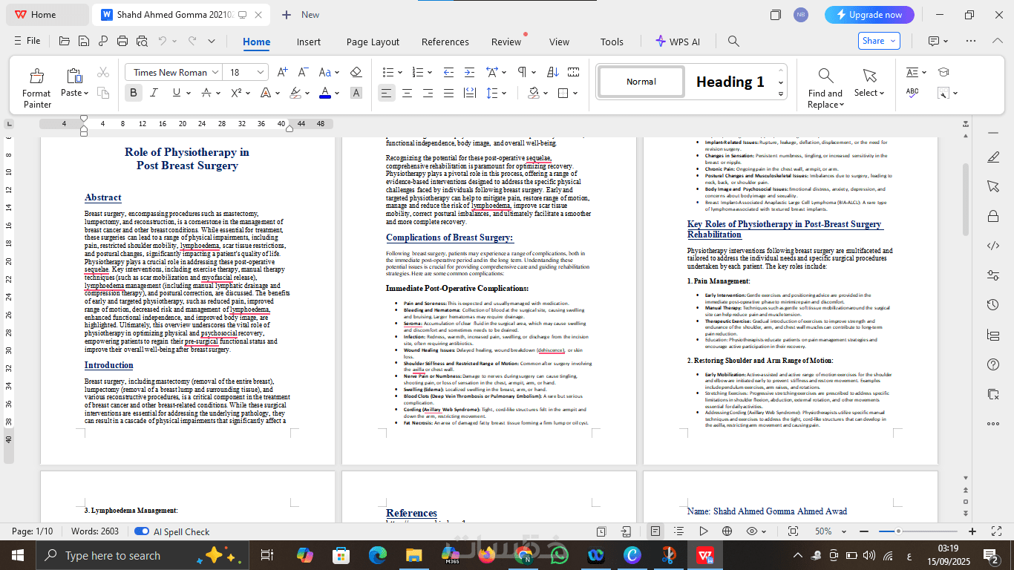Apply italic formatting
The image size is (1014, 570).
tap(154, 93)
